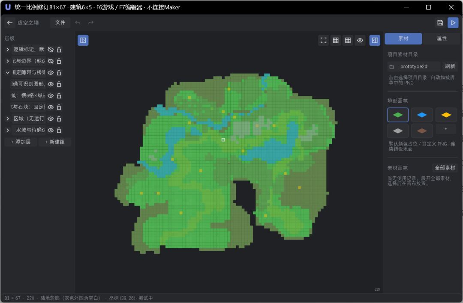The height and width of the screenshot is (303, 463).
Task: Click the grid icon beside the canvas eye icon
Action: tap(348, 40)
